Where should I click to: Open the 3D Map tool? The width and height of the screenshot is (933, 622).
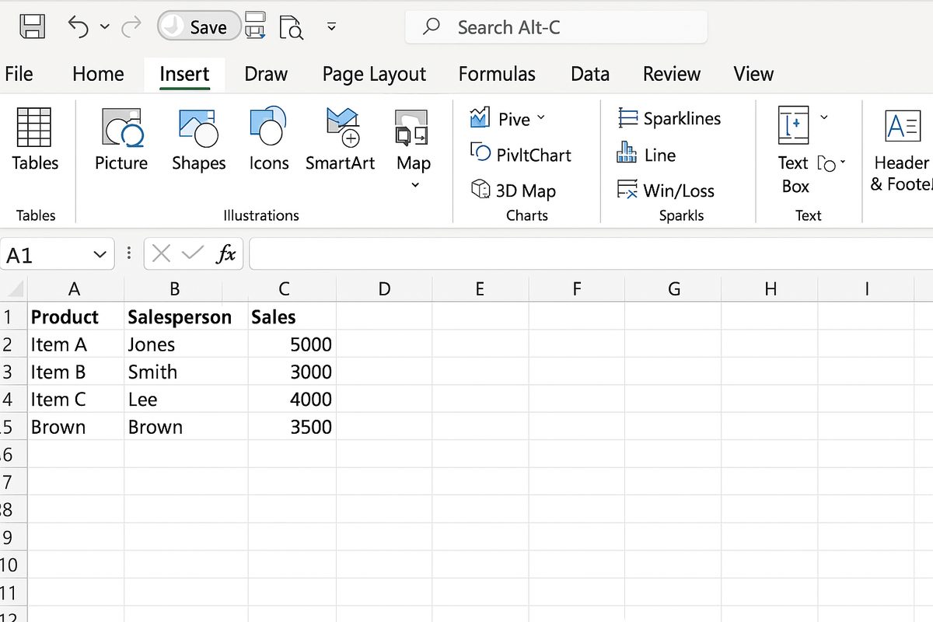point(513,190)
